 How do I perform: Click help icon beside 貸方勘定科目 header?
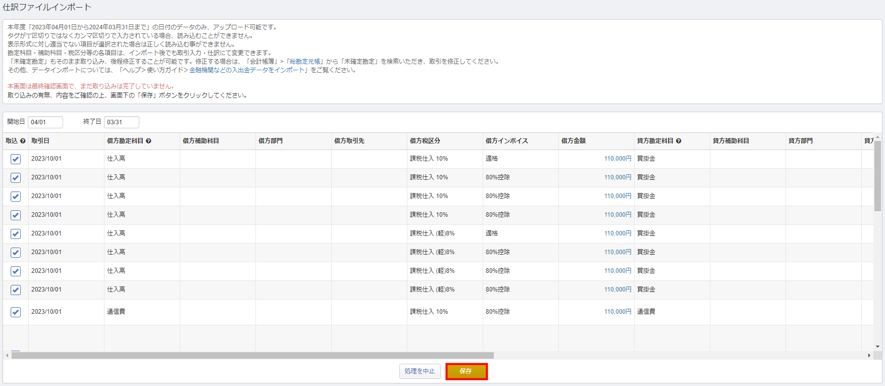click(x=679, y=141)
